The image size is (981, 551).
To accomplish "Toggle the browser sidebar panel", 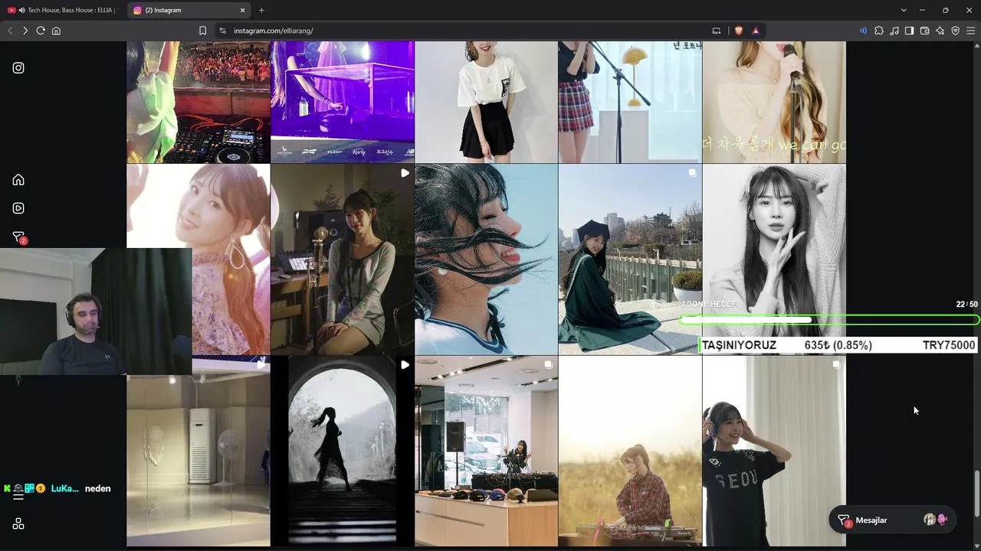I will pos(910,31).
